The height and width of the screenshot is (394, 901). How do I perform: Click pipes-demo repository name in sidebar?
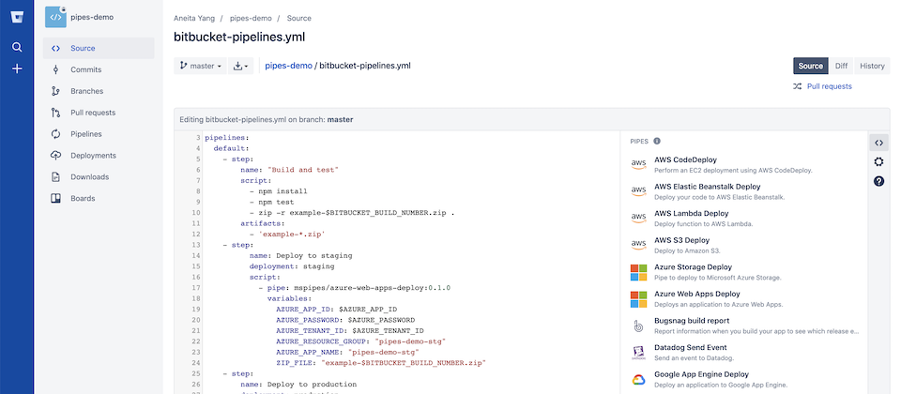coord(92,17)
